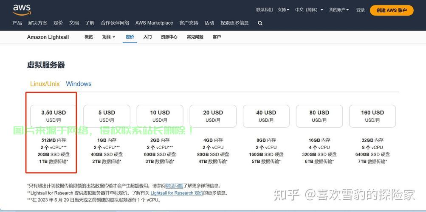This screenshot has width=426, height=212.
Task: Go to the 入门 tab
Action: click(x=147, y=37)
